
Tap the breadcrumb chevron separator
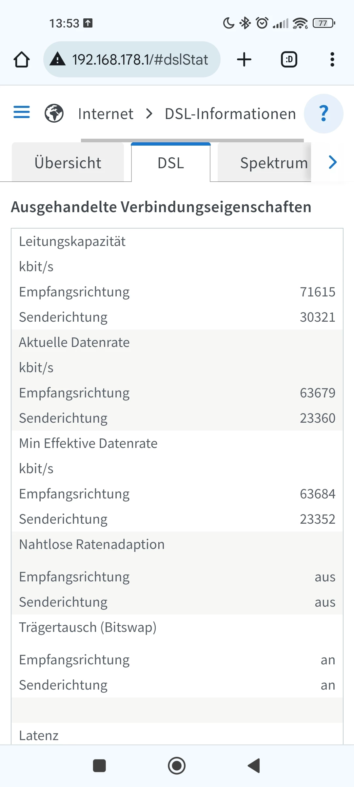pos(149,114)
